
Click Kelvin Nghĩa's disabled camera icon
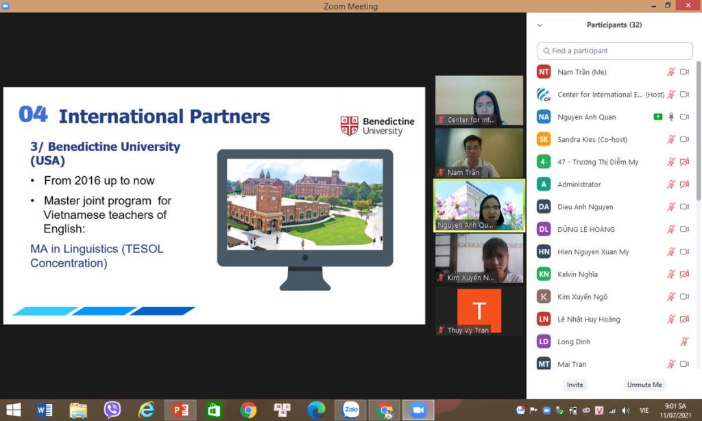tap(684, 274)
